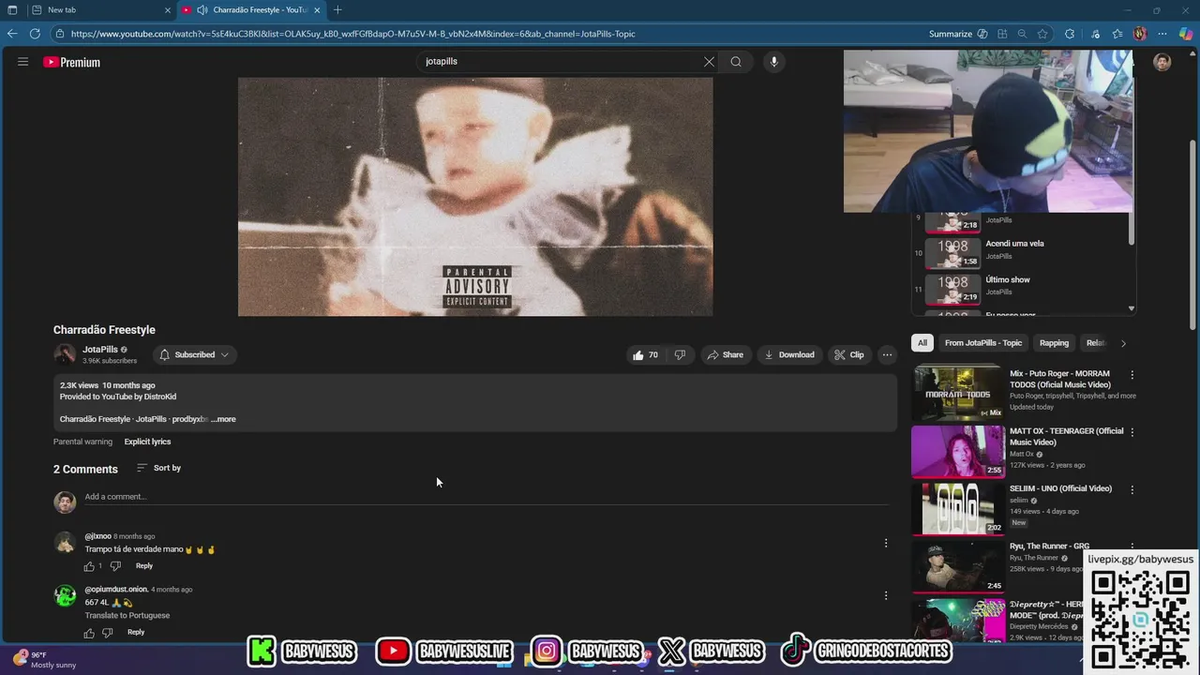1200x675 pixels.
Task: Open the Copilot sidebar icon
Action: (x=1186, y=34)
